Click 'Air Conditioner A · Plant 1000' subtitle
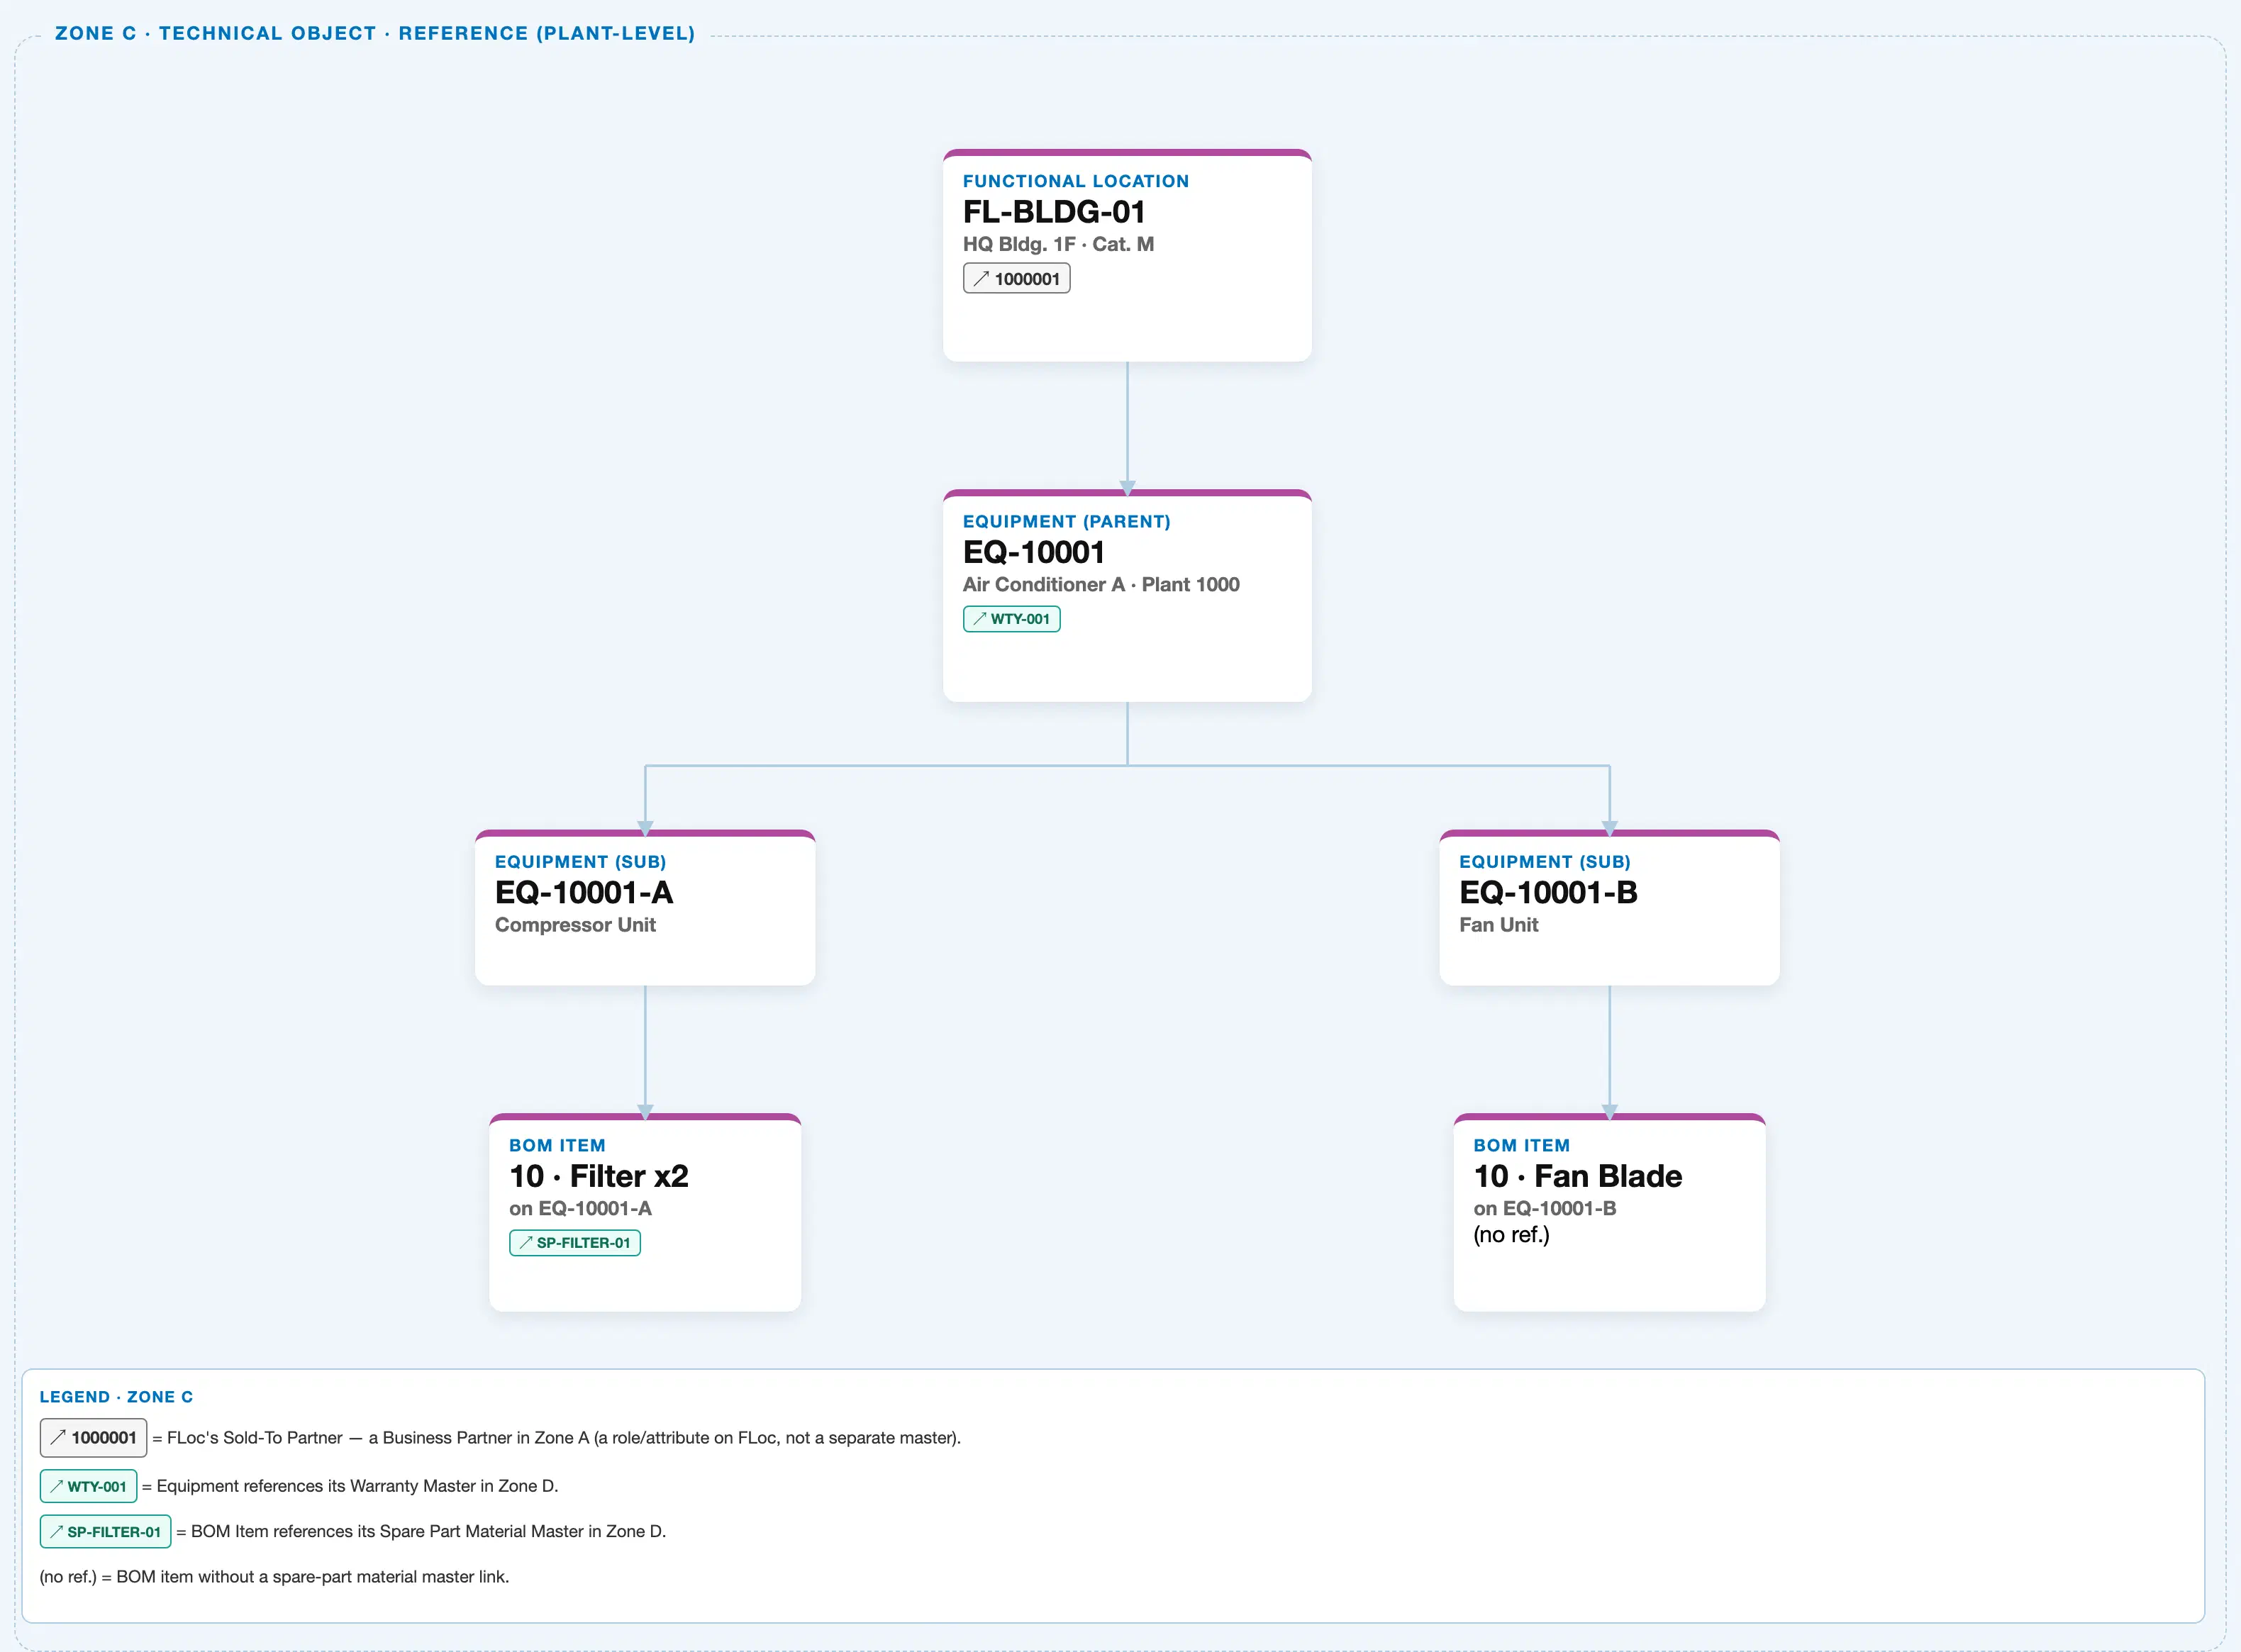 (1101, 585)
